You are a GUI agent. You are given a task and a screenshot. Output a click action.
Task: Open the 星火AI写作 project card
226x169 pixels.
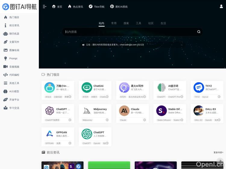tap(133, 90)
